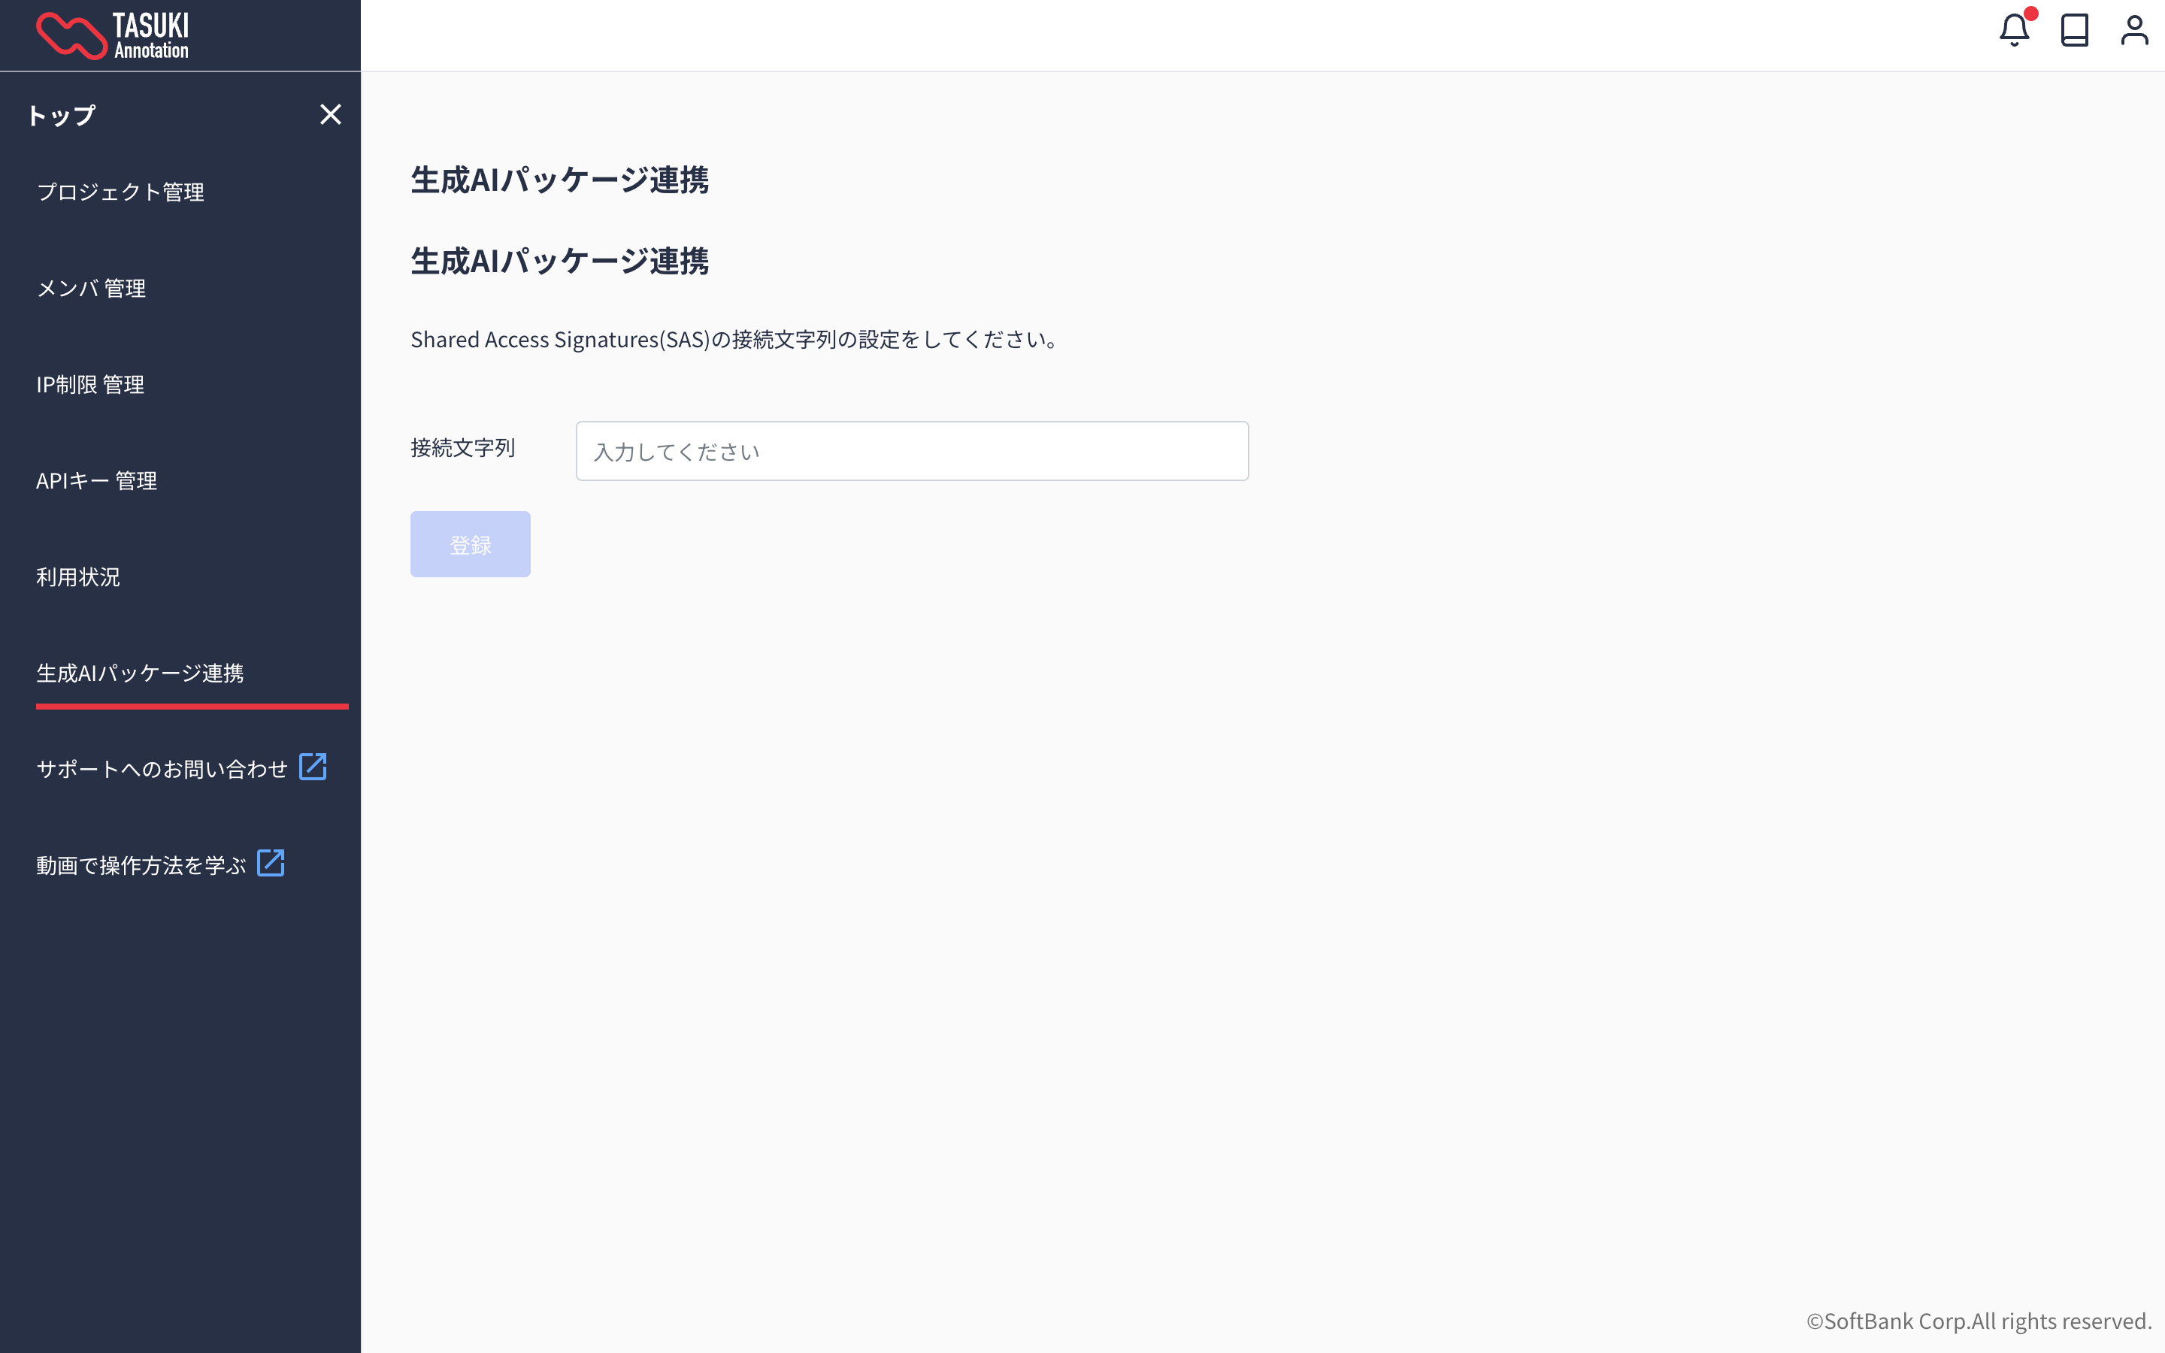This screenshot has height=1353, width=2165.
Task: Click external link icon beside サポートへのお問い合わせ
Action: point(312,767)
